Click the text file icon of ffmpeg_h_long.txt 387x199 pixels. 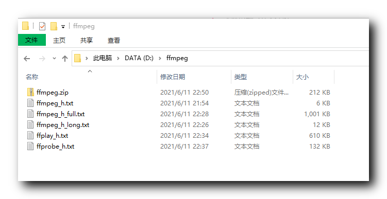click(30, 124)
